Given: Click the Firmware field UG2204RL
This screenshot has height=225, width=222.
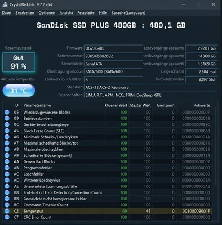Looking at the screenshot, I should tap(113, 48).
